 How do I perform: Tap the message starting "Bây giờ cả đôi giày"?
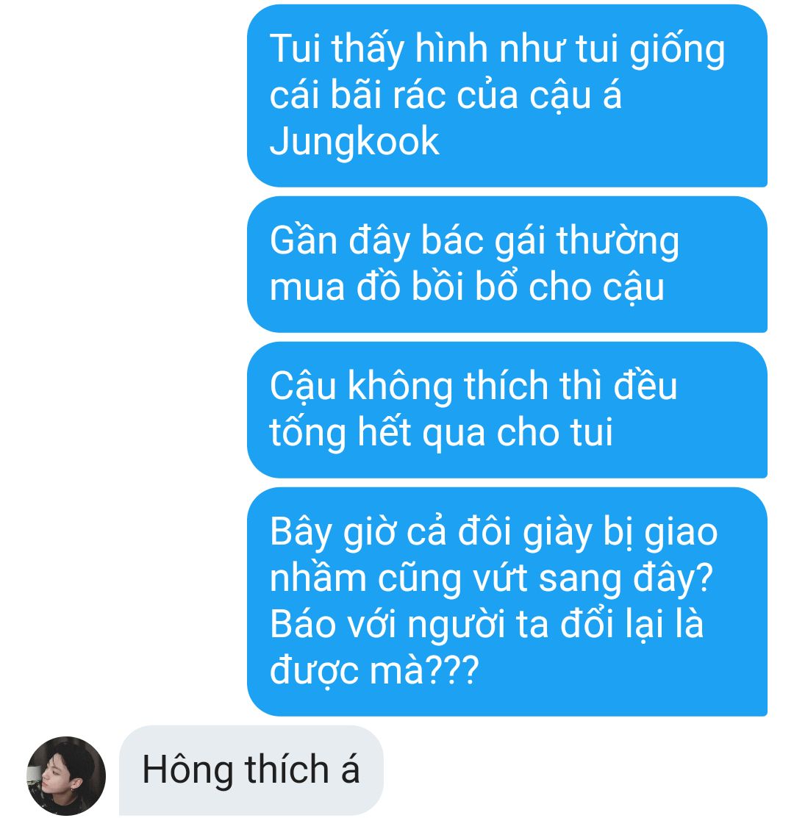tap(507, 601)
